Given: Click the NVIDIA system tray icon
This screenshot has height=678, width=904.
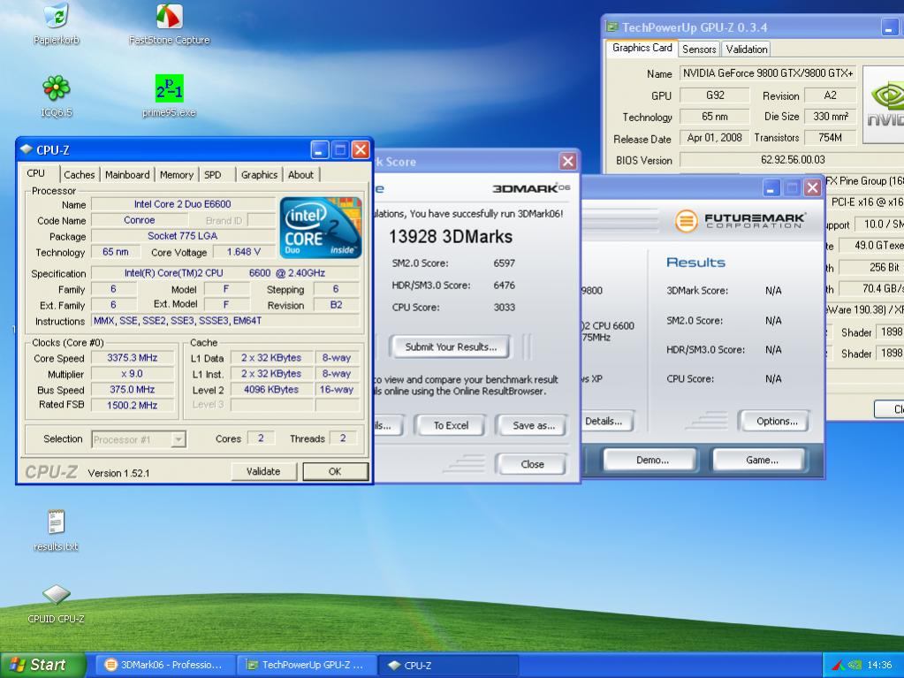Looking at the screenshot, I should (854, 666).
